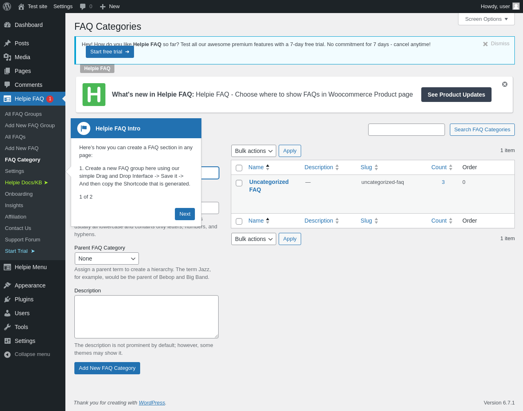The height and width of the screenshot is (411, 523).
Task: Click the Collapse menu arrow icon
Action: point(7,355)
